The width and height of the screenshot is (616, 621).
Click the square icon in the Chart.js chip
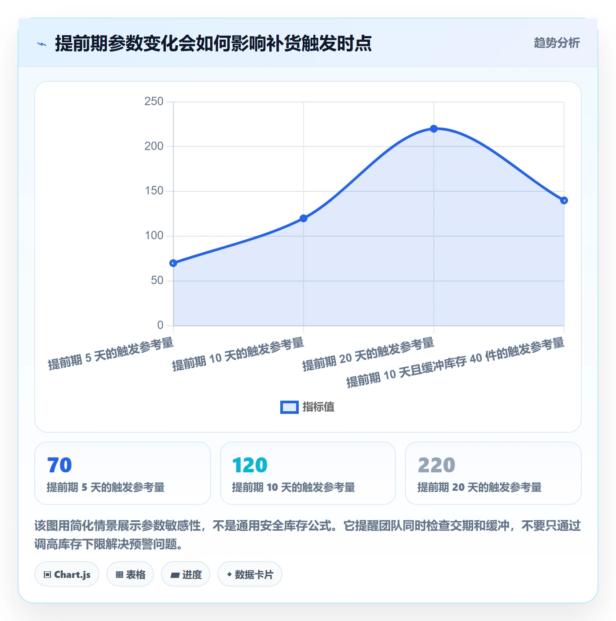click(48, 574)
